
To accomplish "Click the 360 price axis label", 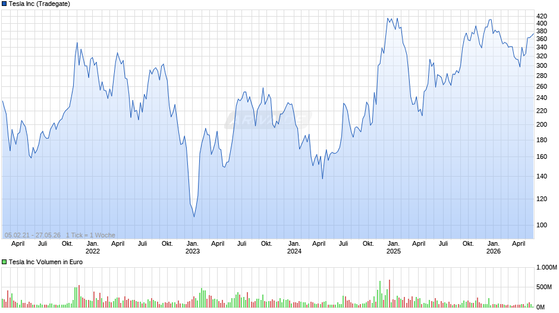I will tap(542, 39).
